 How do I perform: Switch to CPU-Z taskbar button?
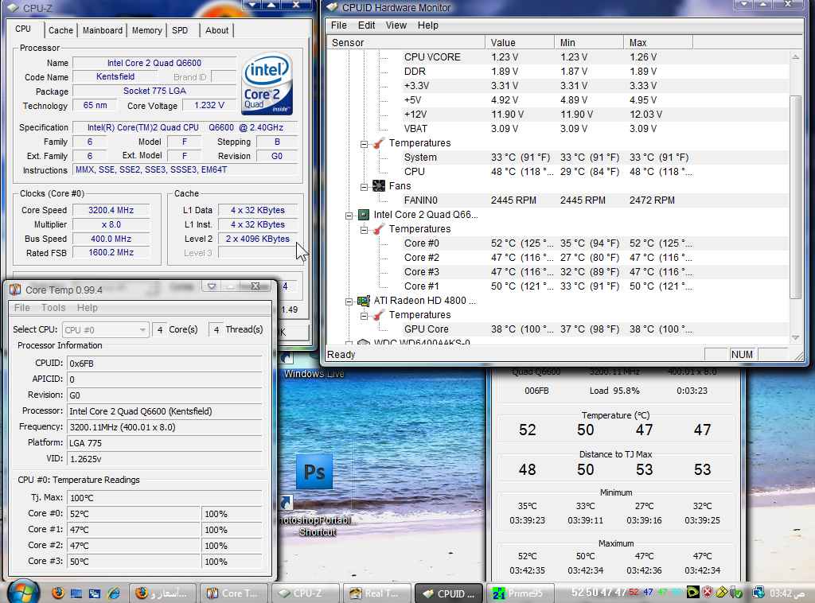[305, 593]
